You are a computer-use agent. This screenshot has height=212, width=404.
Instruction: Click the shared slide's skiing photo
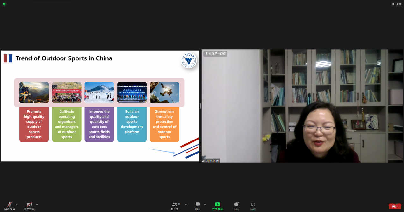point(99,92)
